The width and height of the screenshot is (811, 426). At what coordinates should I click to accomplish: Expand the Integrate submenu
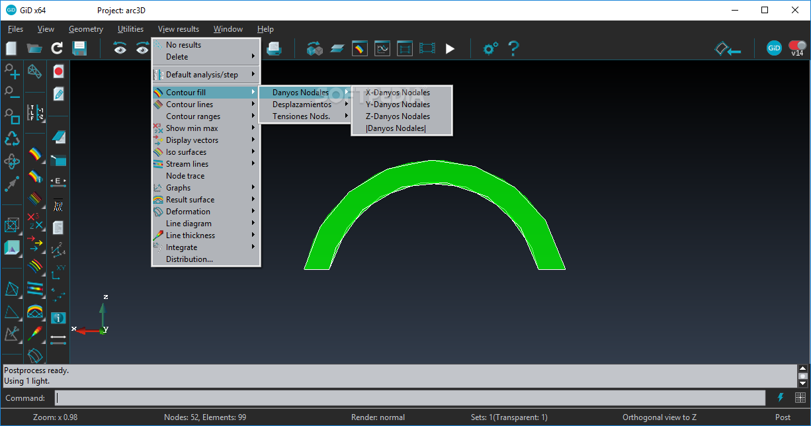pos(206,247)
